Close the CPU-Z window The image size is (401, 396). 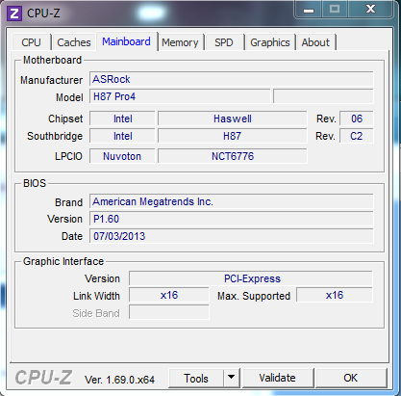370,10
